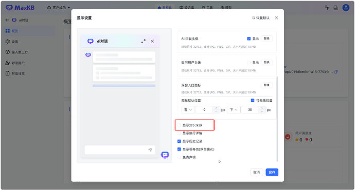355x190 pixels.
Task: Click the floating chat bot icon in the preview
Action: point(165,155)
